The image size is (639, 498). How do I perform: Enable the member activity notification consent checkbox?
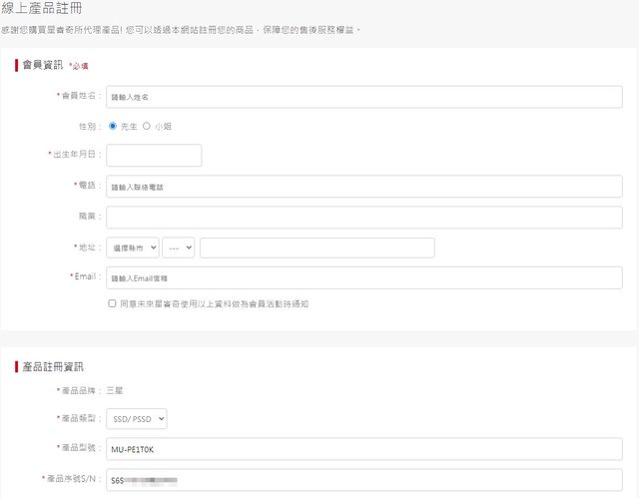[x=112, y=303]
